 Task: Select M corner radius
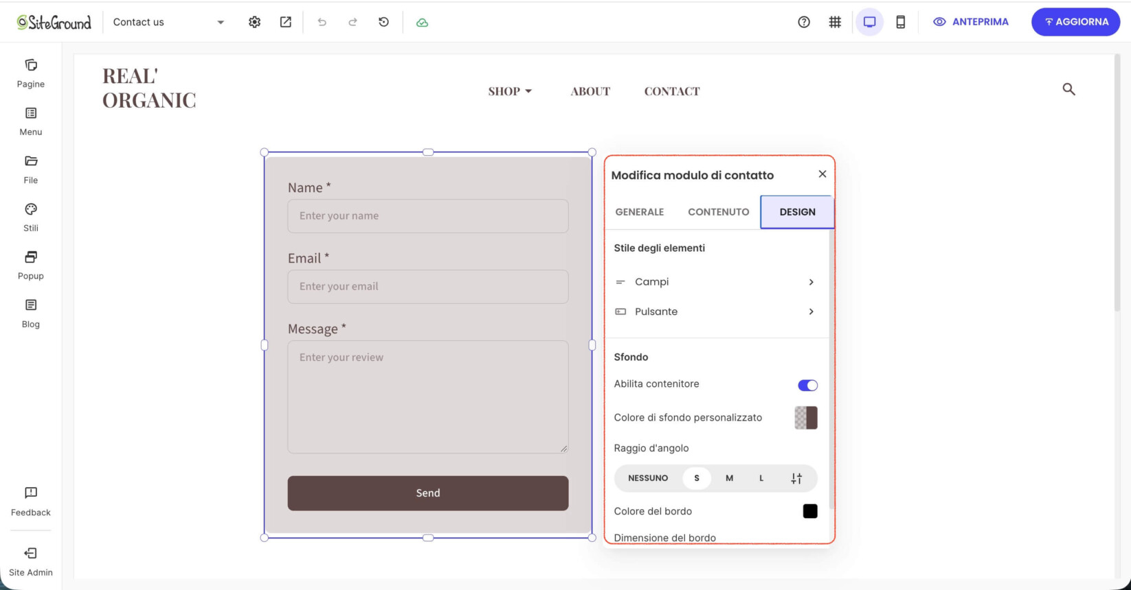pyautogui.click(x=729, y=478)
